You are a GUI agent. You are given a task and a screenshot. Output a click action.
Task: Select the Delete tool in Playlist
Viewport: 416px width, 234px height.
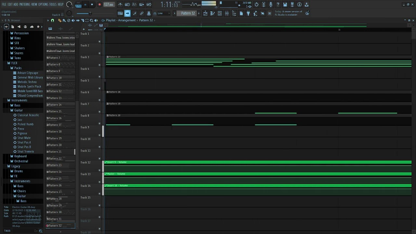pos(69,20)
